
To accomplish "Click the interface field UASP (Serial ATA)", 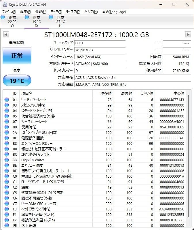I will [100, 57].
